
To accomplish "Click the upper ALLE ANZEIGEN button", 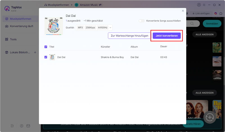I will pyautogui.click(x=204, y=34).
